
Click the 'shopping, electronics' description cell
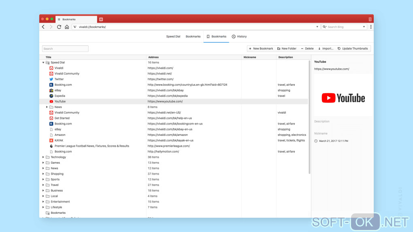click(x=292, y=135)
